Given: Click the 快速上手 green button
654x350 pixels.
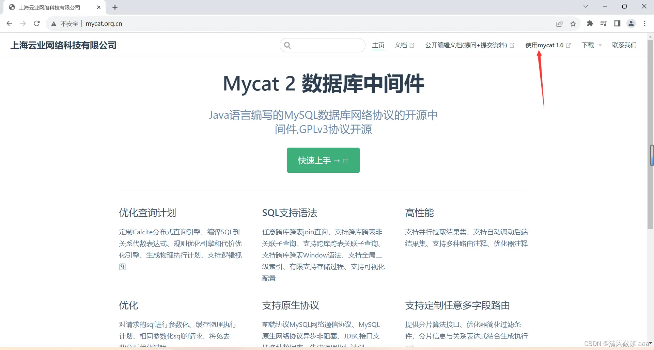Looking at the screenshot, I should (323, 160).
